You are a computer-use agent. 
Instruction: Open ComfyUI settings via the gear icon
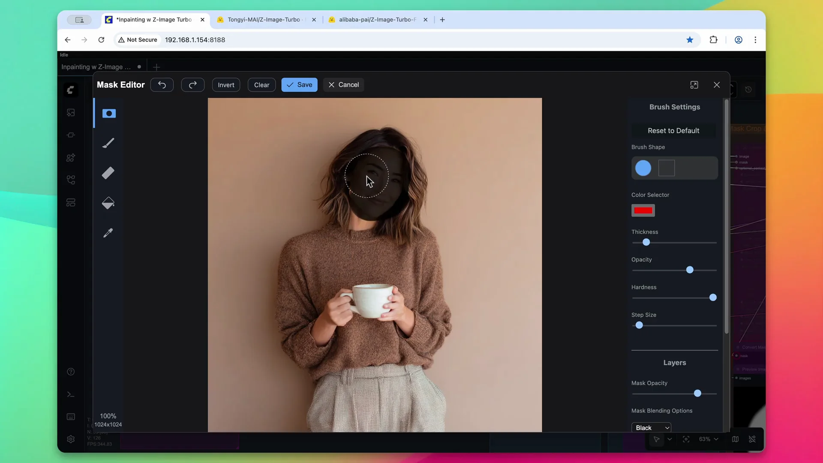pos(71,439)
